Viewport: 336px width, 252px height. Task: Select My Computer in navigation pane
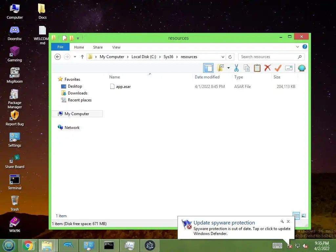click(77, 114)
